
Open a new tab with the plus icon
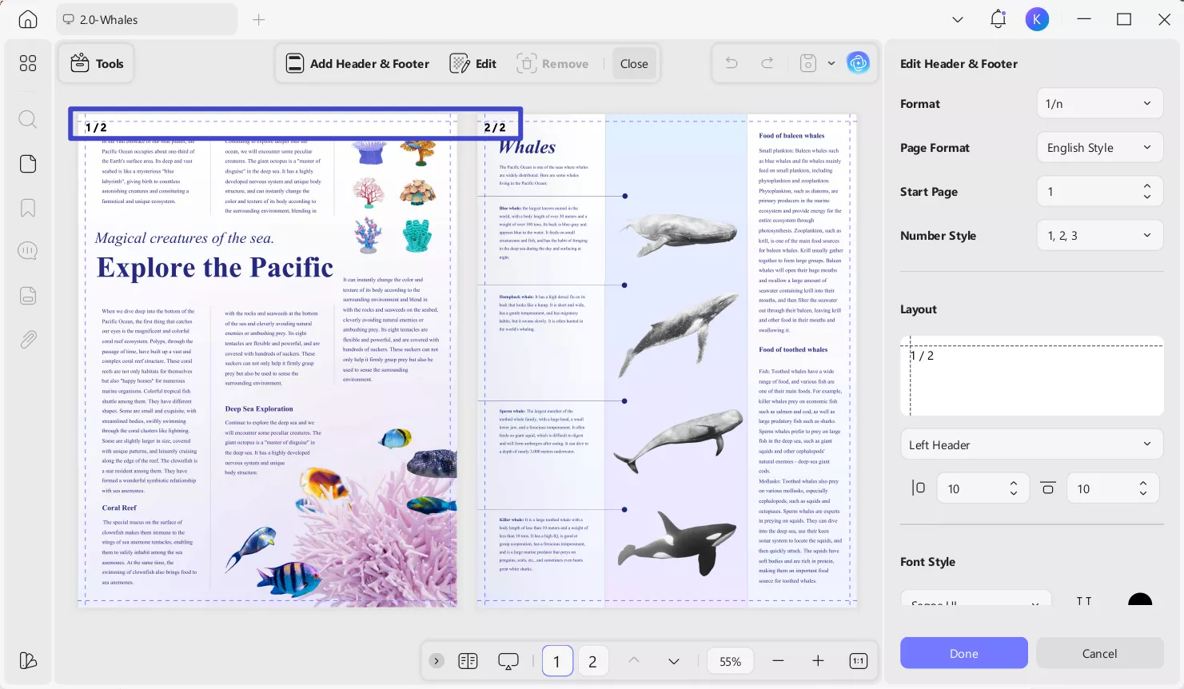[258, 20]
